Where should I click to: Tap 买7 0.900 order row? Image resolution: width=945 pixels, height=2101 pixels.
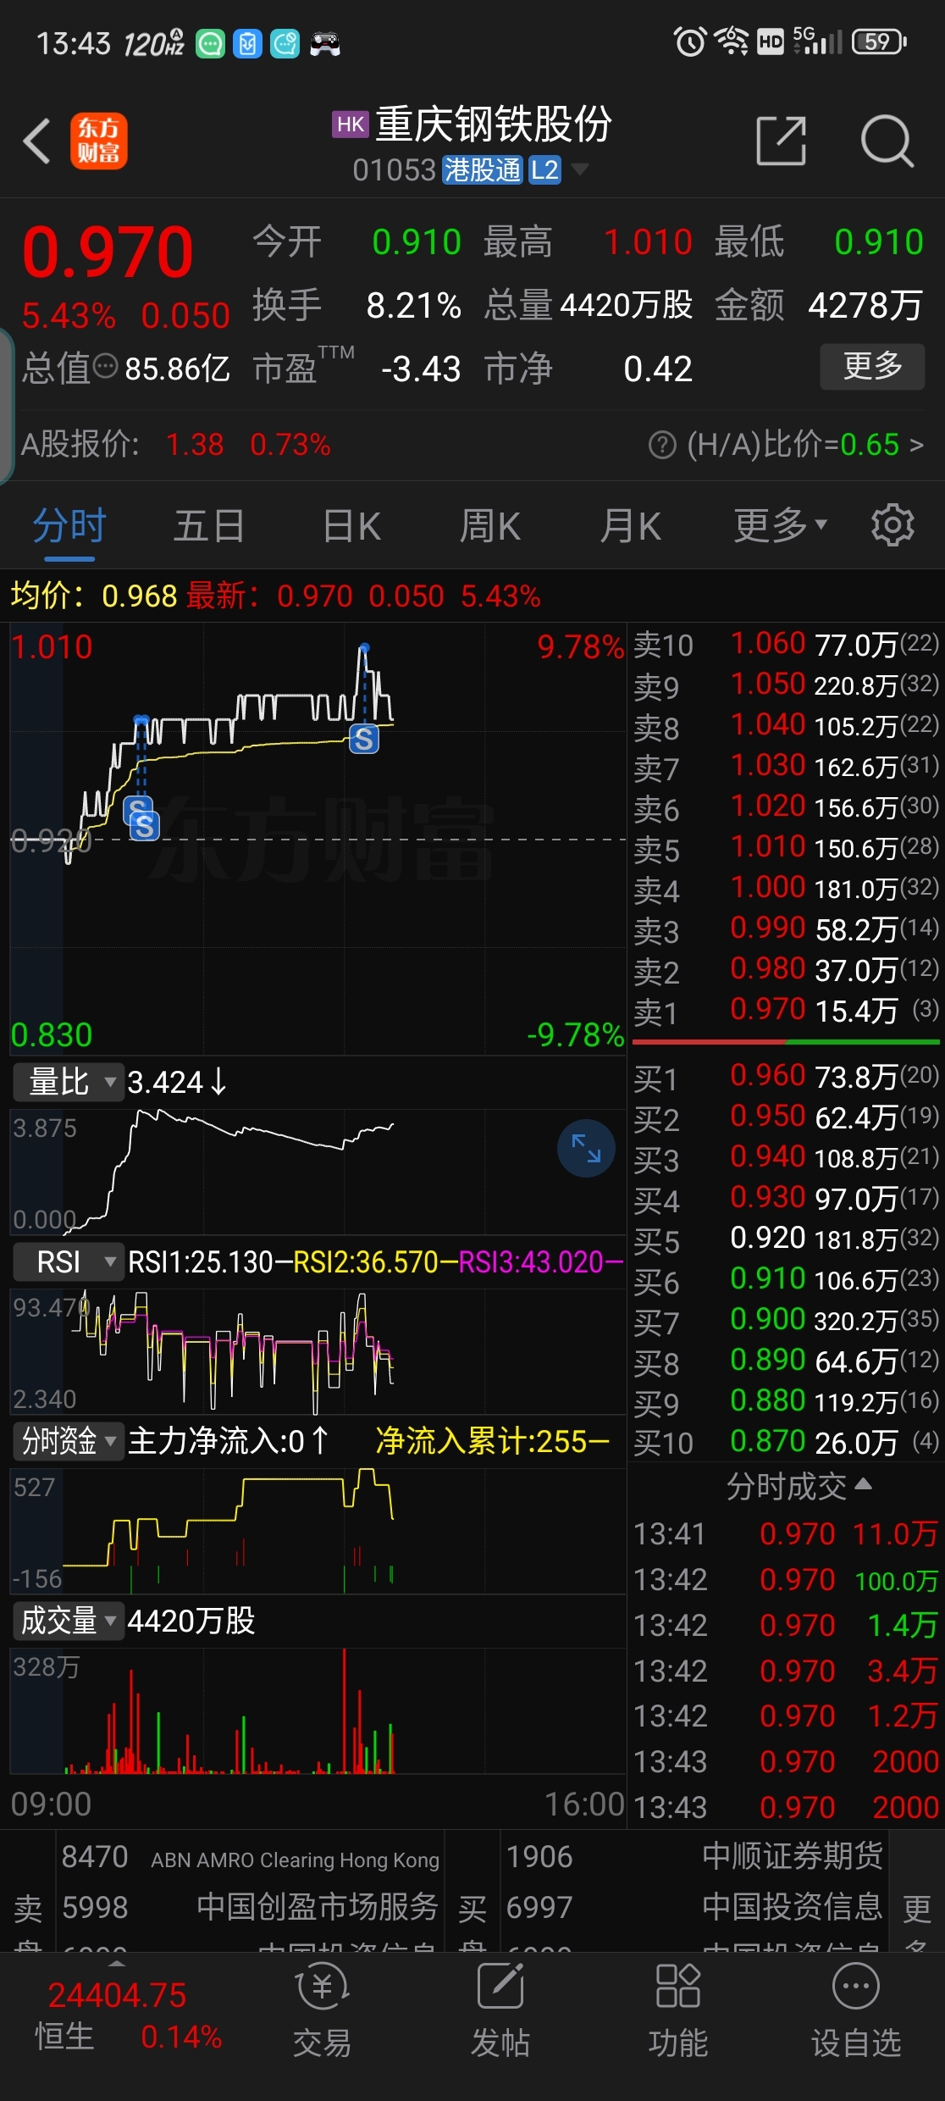pos(786,1320)
